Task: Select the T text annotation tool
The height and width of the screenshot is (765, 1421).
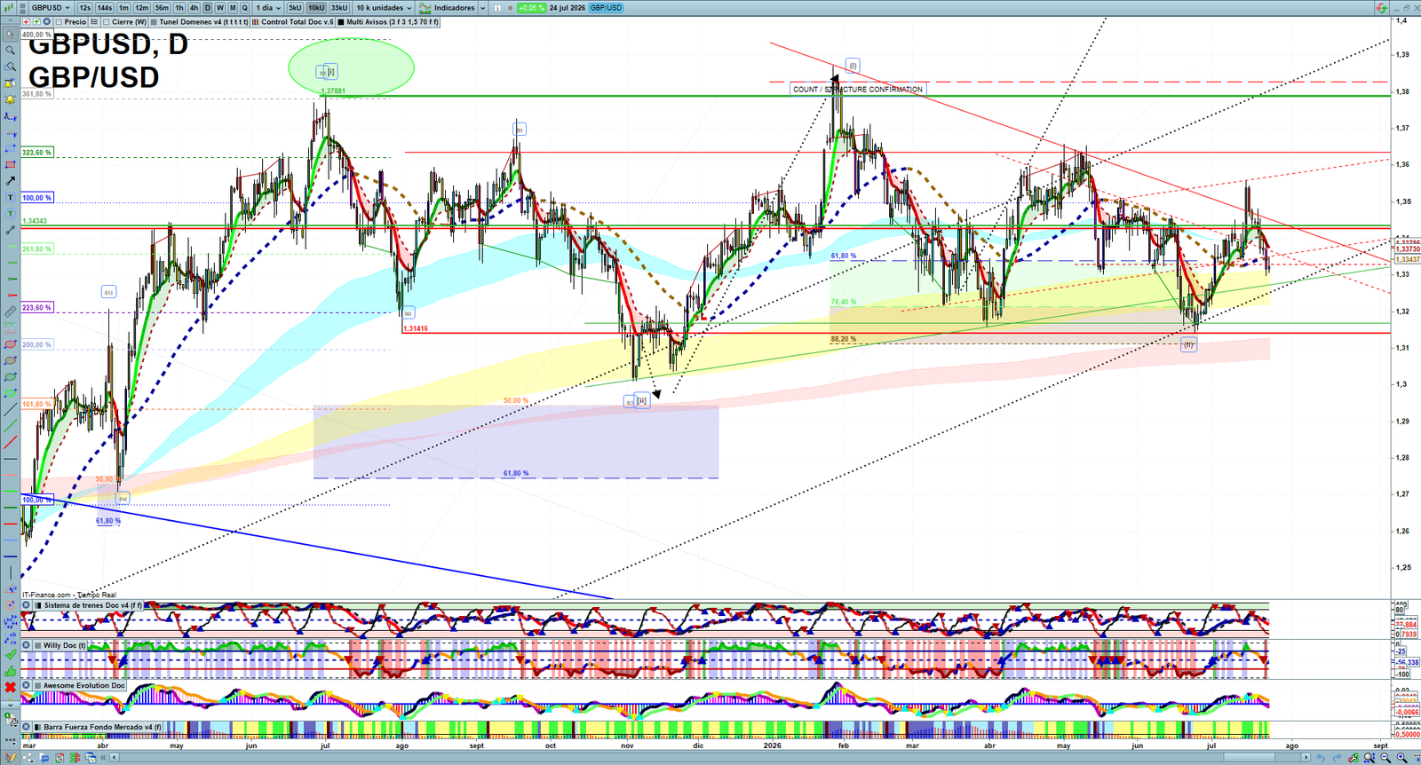Action: click(x=11, y=197)
